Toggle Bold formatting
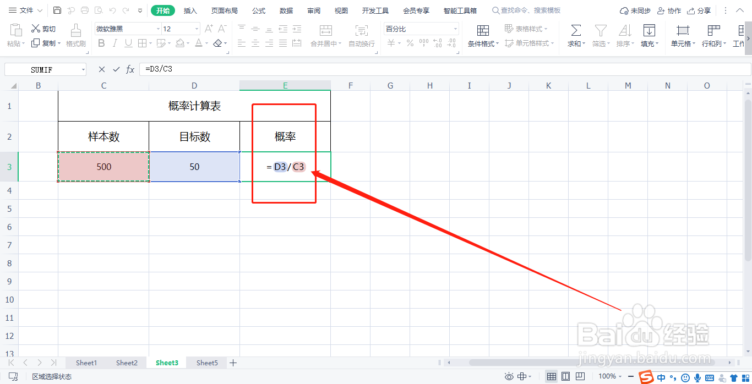Viewport: 752px width, 384px height. (101, 43)
